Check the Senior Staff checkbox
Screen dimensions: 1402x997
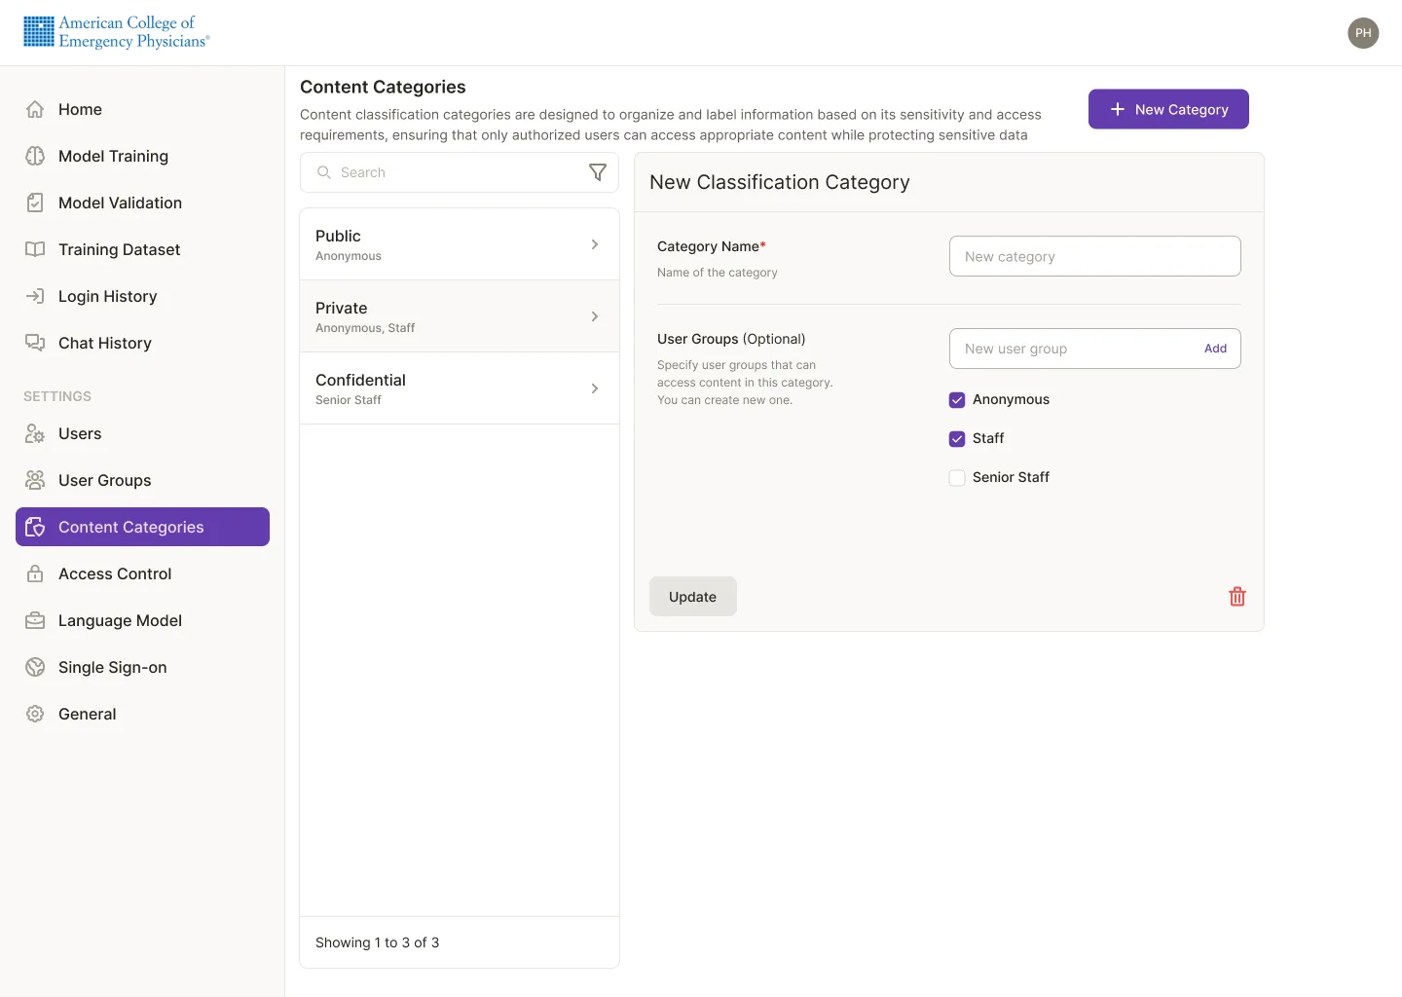click(x=957, y=478)
